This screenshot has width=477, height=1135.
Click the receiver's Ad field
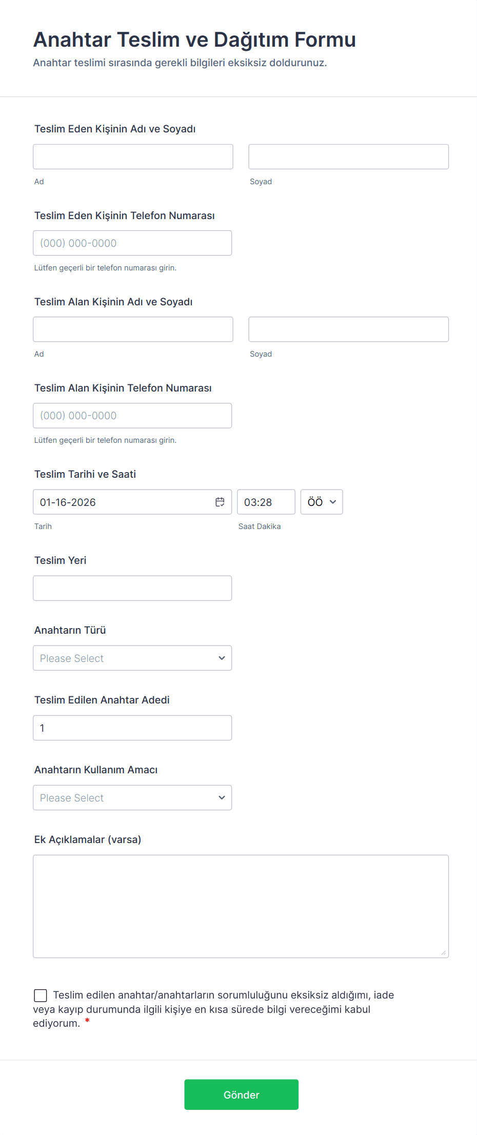pyautogui.click(x=133, y=329)
